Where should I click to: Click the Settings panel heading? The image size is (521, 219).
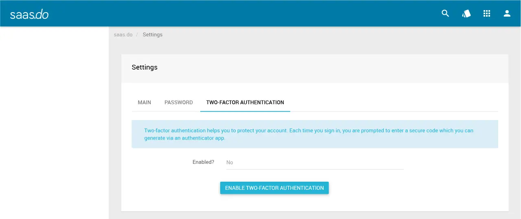click(144, 67)
